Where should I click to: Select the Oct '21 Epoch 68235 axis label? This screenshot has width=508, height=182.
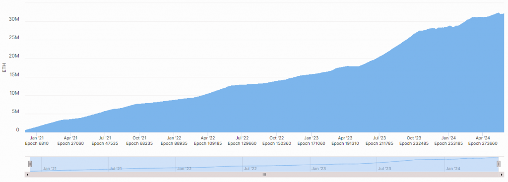pos(139,140)
